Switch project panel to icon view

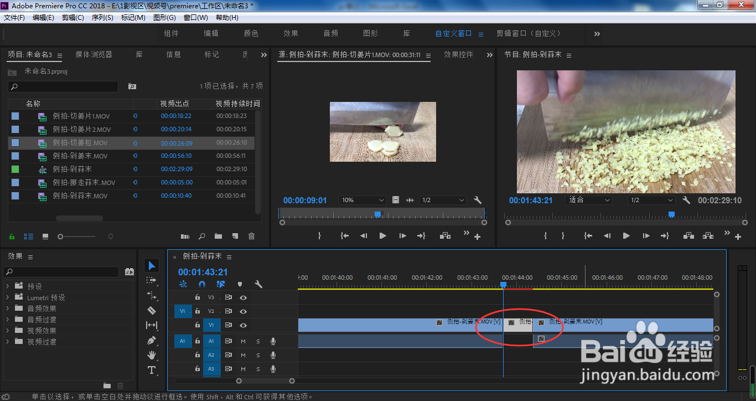45,236
